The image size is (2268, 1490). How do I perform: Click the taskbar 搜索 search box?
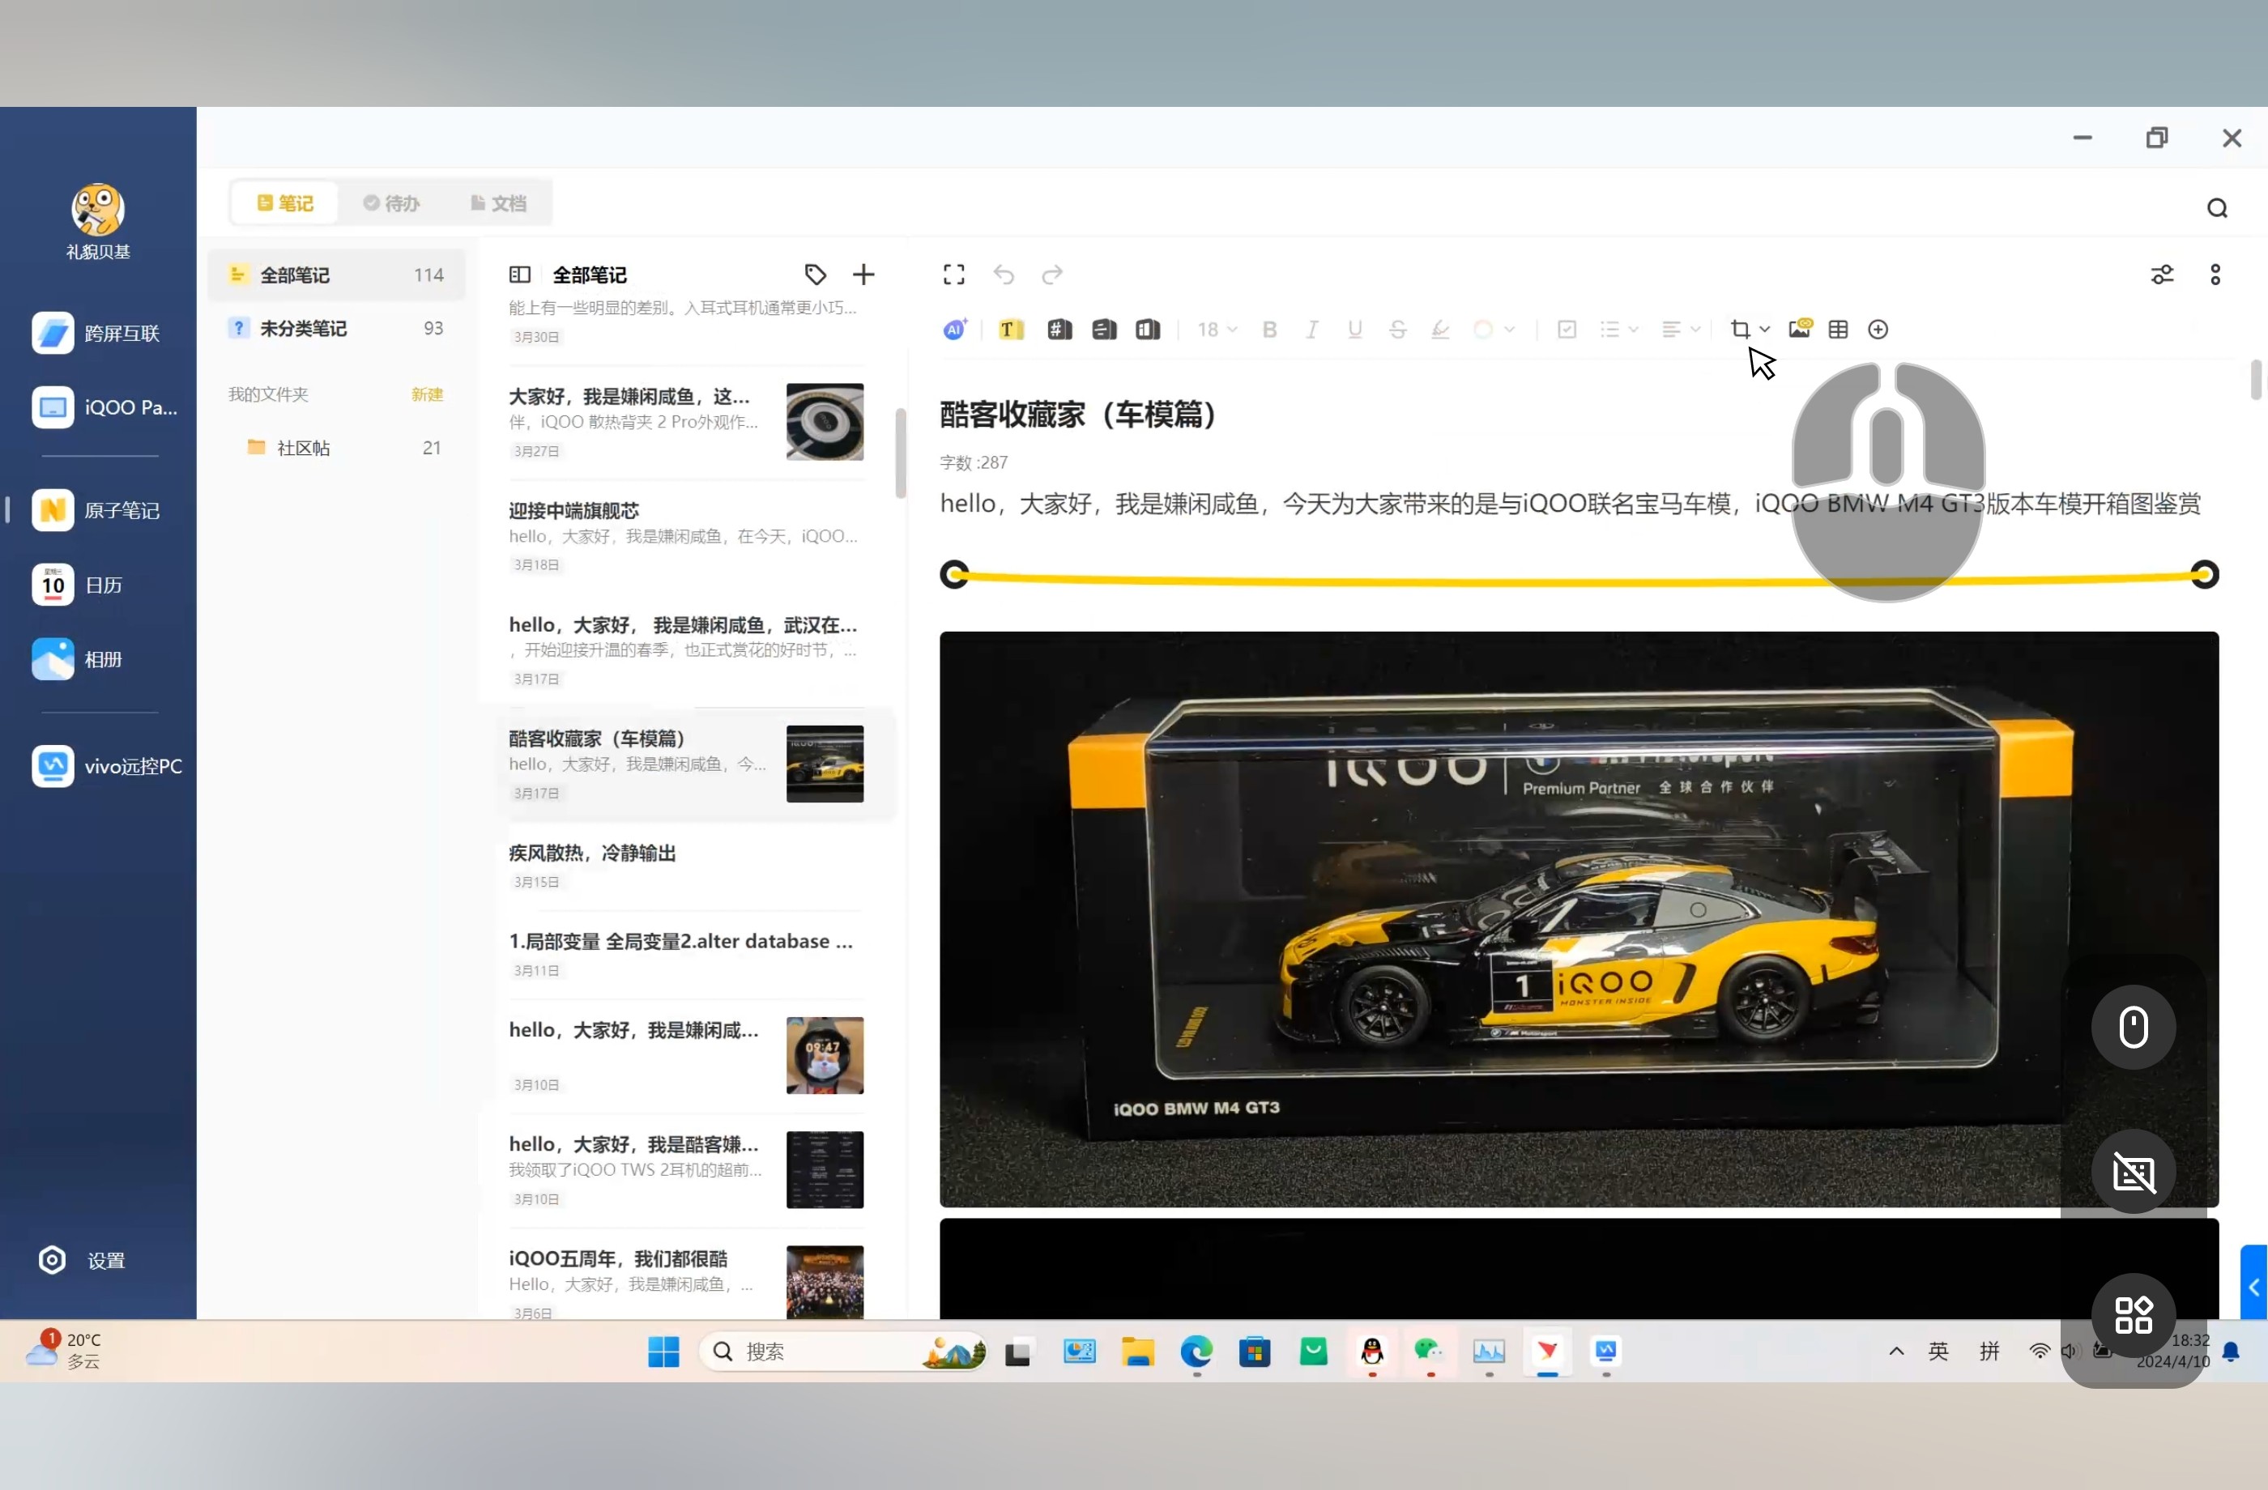[x=843, y=1352]
